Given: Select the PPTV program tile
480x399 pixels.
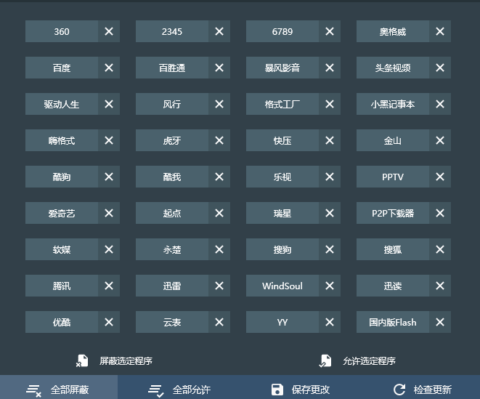Looking at the screenshot, I should pos(393,177).
